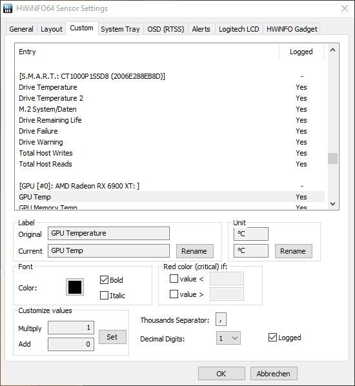
Task: Click the original Unit field in Unit group
Action: tap(251, 234)
